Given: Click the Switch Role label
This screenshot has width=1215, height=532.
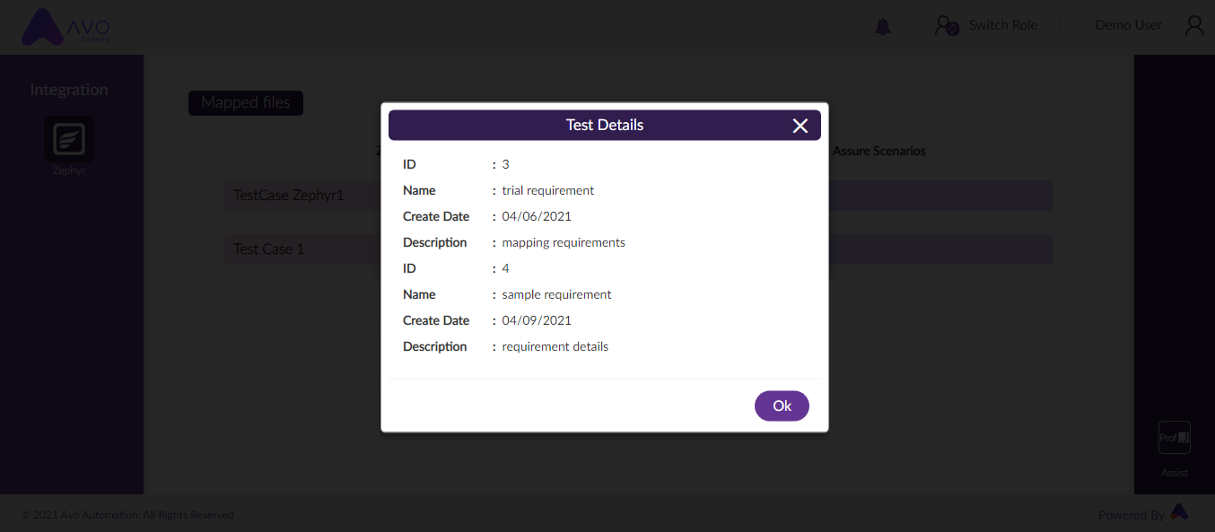Looking at the screenshot, I should pos(1003,25).
